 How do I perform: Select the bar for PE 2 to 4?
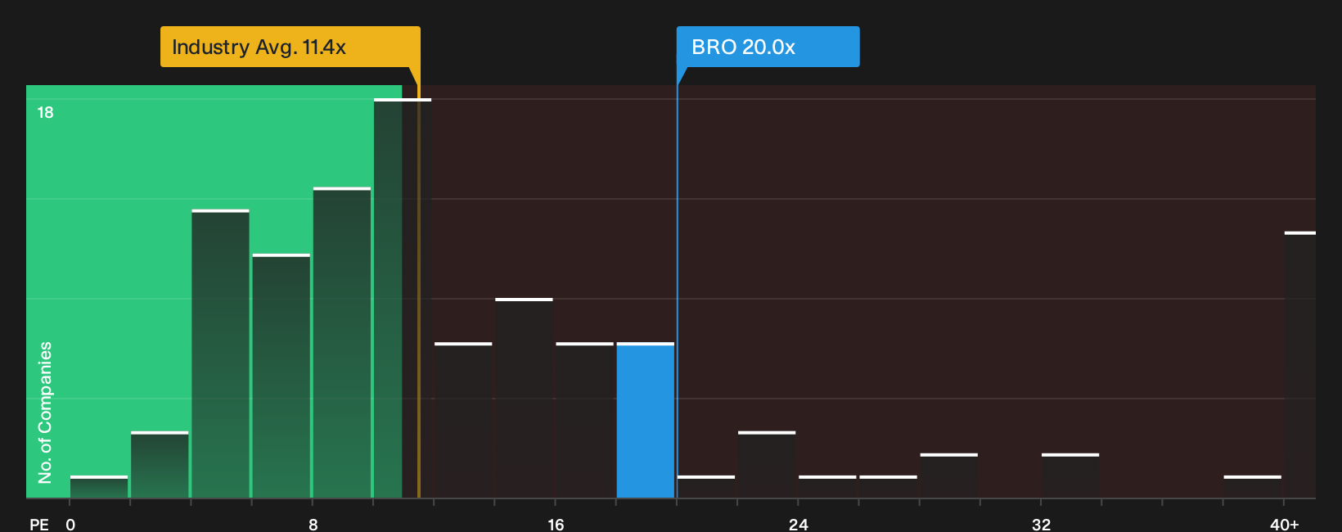(160, 465)
